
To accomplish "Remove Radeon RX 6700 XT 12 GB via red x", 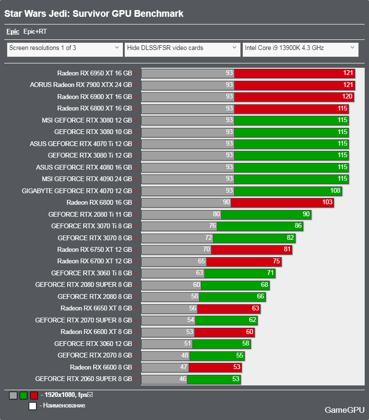I will coord(136,262).
